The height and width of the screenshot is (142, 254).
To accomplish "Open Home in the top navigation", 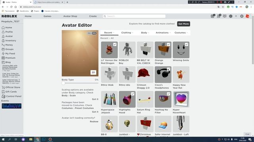I will [28, 16].
